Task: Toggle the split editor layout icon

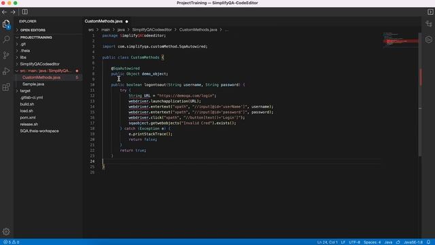Action: click(24, 12)
